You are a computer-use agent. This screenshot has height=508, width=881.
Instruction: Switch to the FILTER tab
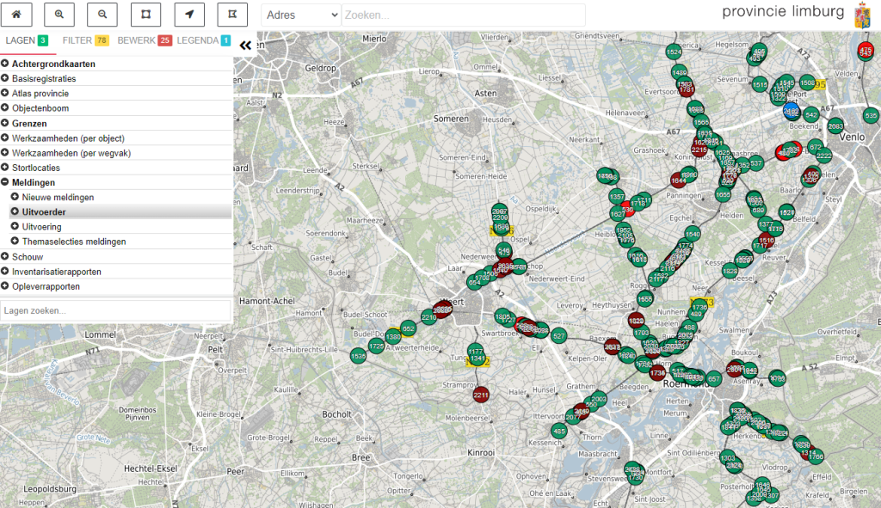(84, 40)
